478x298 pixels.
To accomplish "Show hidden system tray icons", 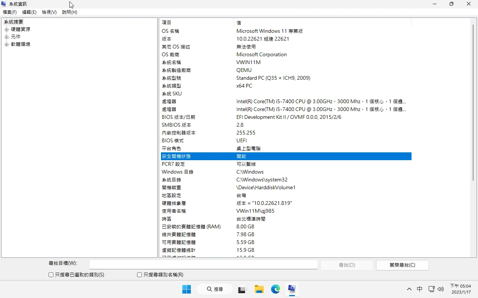I will pos(409,289).
